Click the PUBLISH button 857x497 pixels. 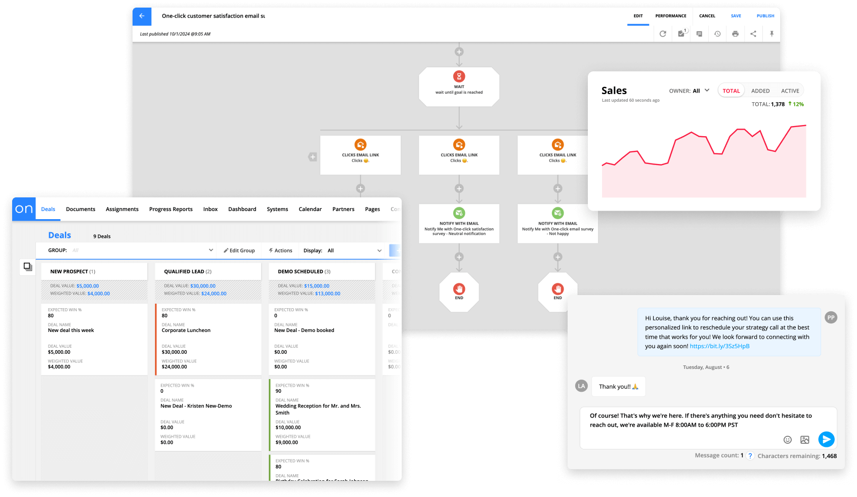(x=765, y=16)
